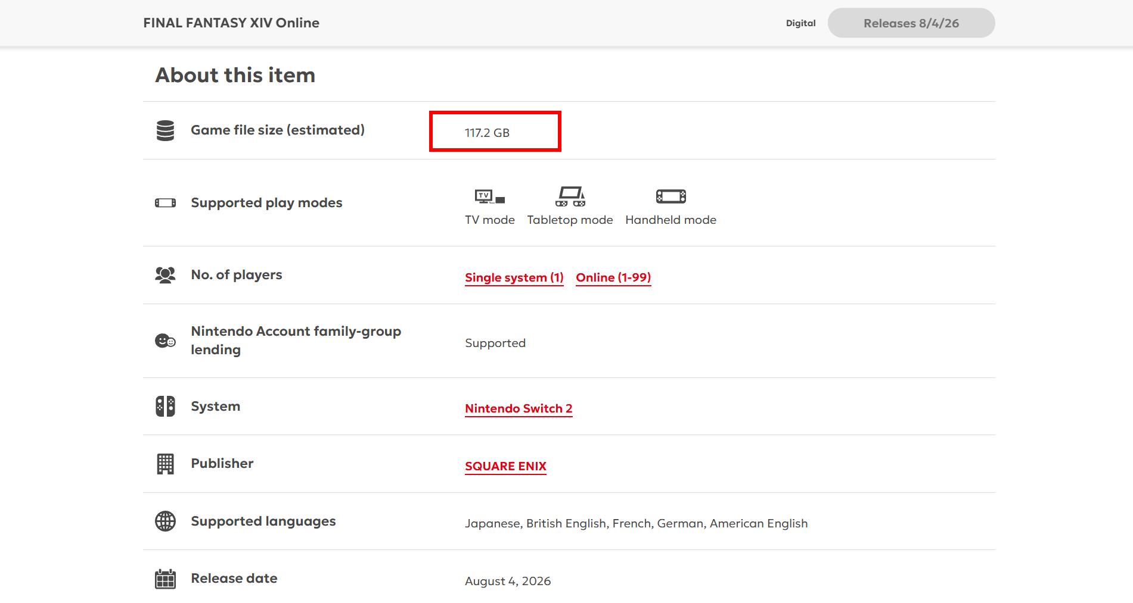Click the Nintendo Account family-group lending label

pyautogui.click(x=296, y=340)
